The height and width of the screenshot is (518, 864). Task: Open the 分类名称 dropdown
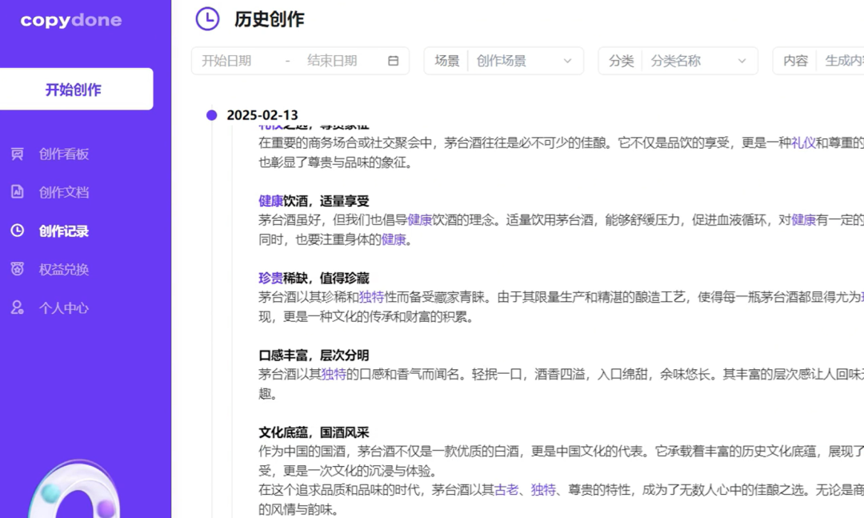point(700,61)
